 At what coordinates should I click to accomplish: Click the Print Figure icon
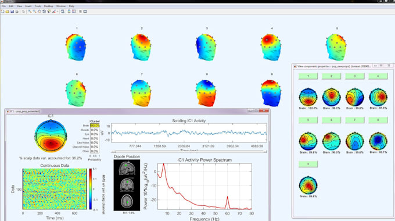point(17,12)
